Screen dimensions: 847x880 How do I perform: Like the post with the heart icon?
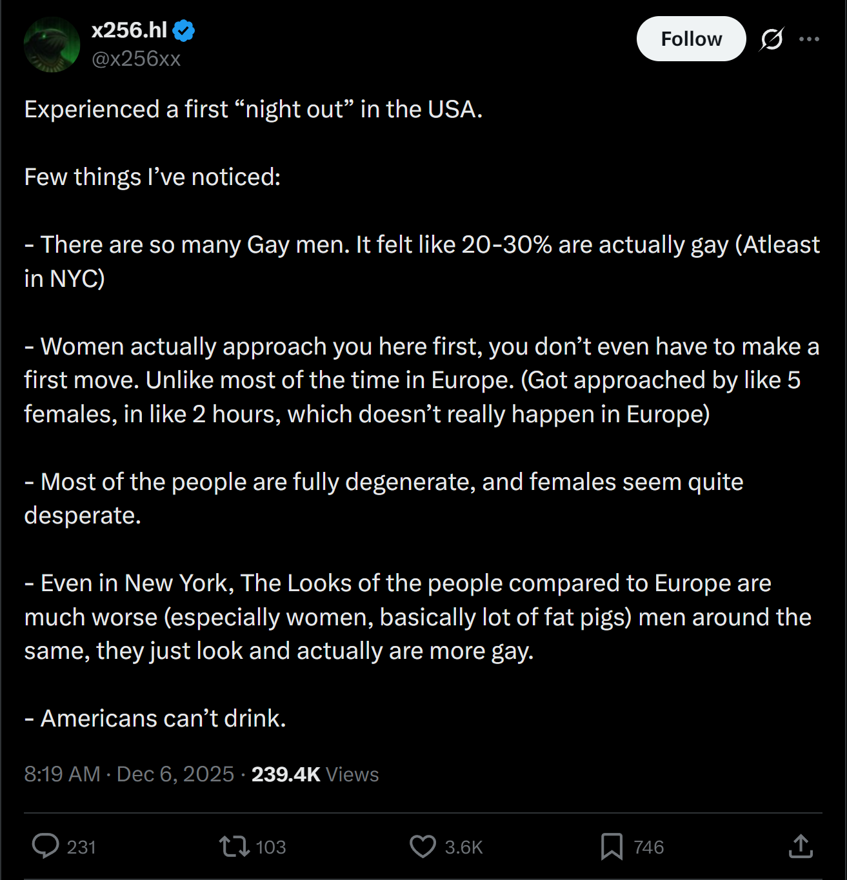click(x=423, y=846)
